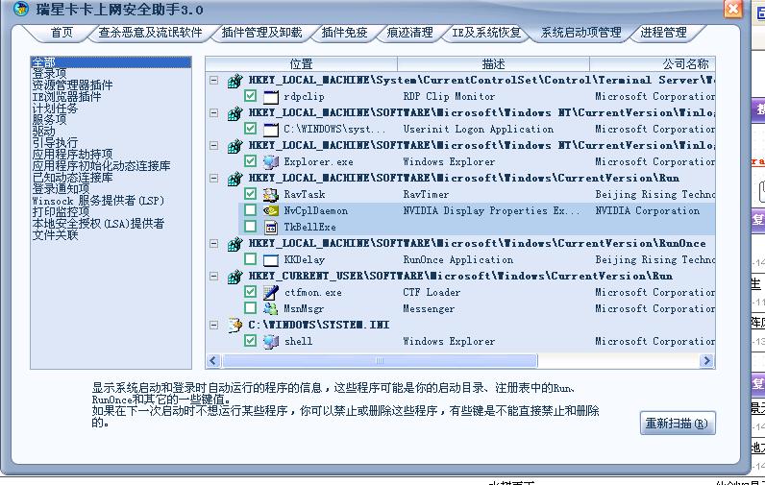This screenshot has width=765, height=485.
Task: Uncheck the RavTask startup item
Action: tap(250, 194)
